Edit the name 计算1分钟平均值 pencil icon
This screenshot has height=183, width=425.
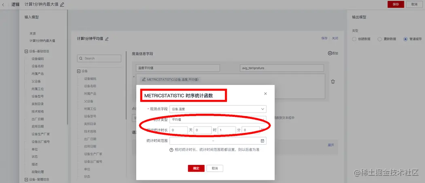pyautogui.click(x=107, y=39)
